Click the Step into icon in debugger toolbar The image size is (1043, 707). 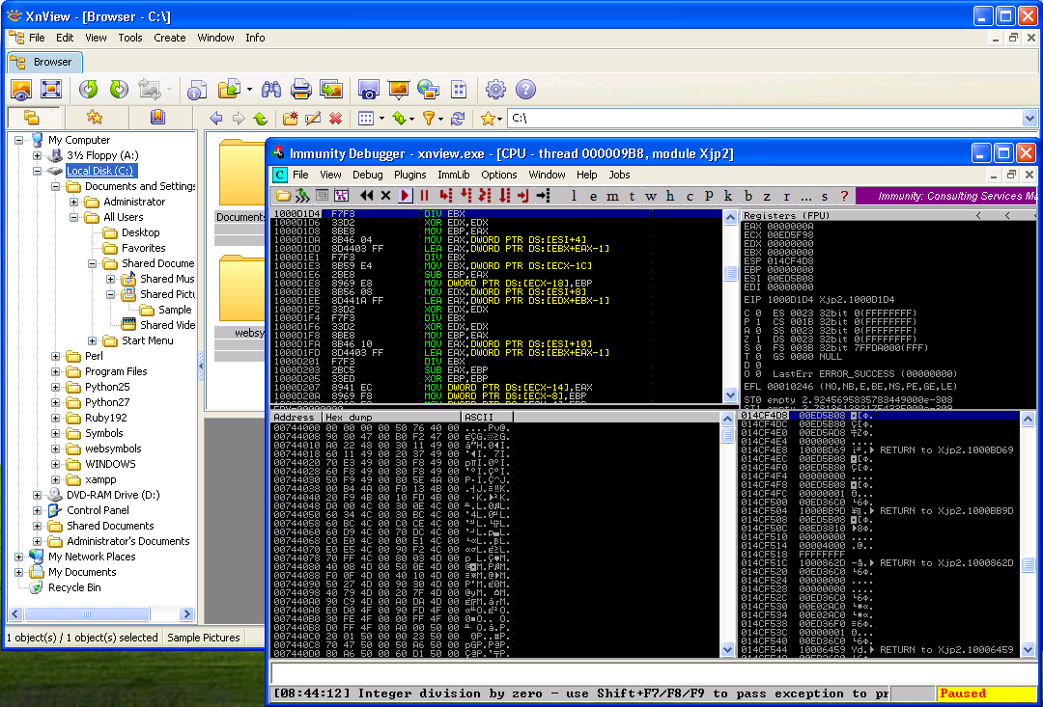446,196
